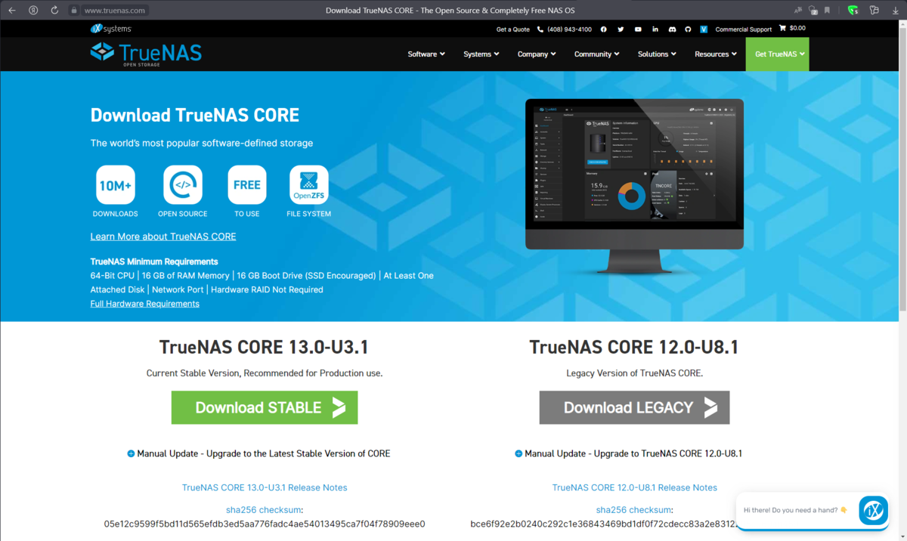Expand the Software menu
The image size is (907, 541).
click(426, 54)
